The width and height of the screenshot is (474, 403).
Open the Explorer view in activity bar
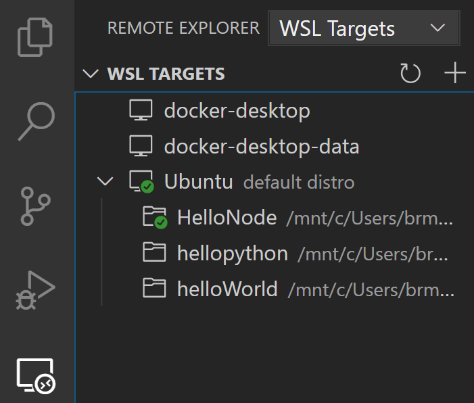(36, 39)
